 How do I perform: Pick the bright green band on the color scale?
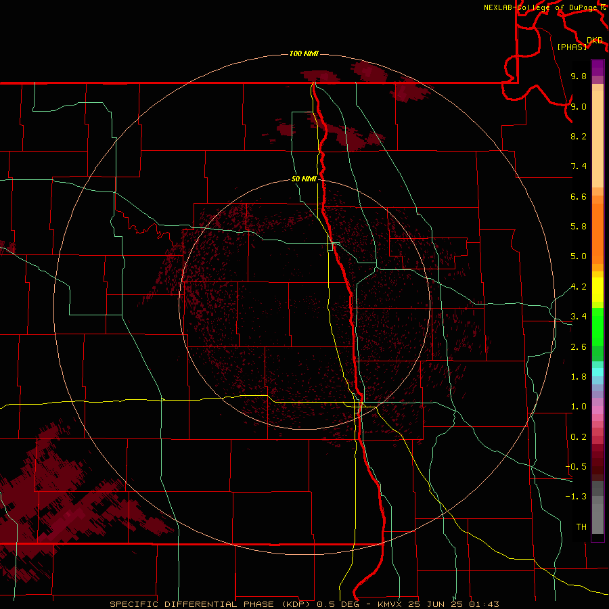[x=597, y=326]
